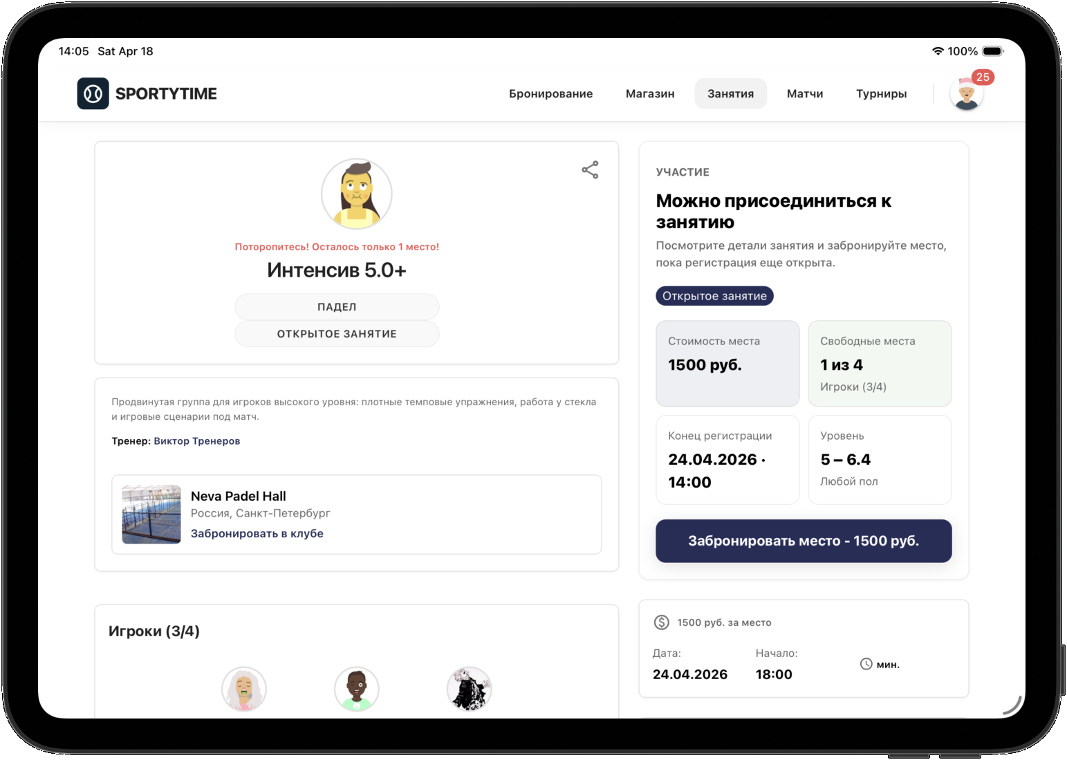
Task: Click the third player's black-and-white avatar
Action: pyautogui.click(x=469, y=689)
